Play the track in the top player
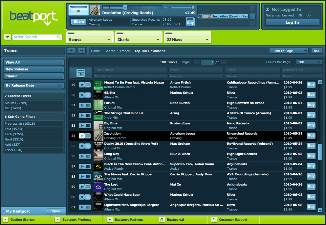The width and height of the screenshot is (326, 225). (x=78, y=10)
